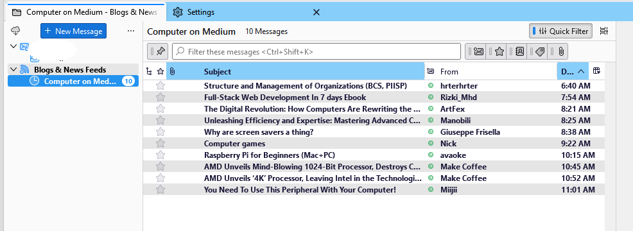
Task: Open the Computer games message
Action: coord(234,144)
